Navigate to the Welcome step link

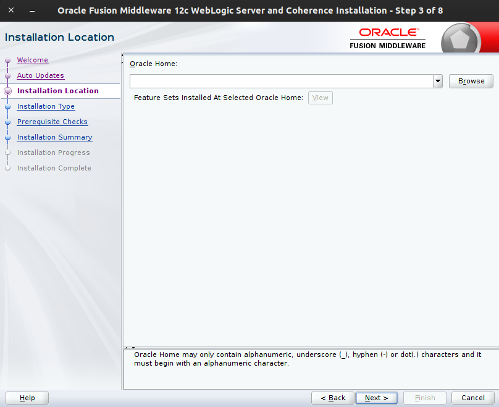coord(32,60)
